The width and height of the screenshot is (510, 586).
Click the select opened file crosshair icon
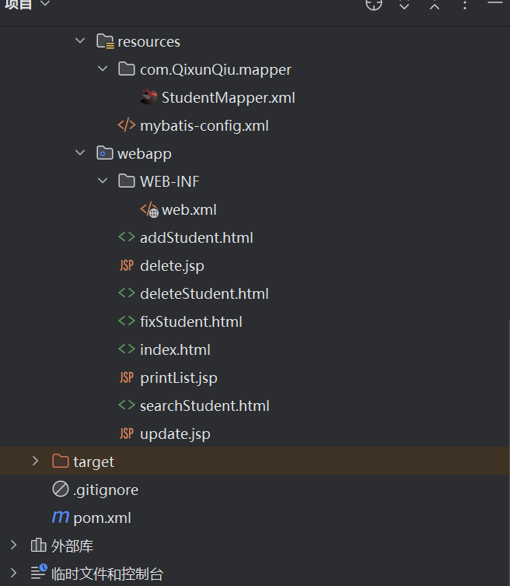tap(374, 5)
